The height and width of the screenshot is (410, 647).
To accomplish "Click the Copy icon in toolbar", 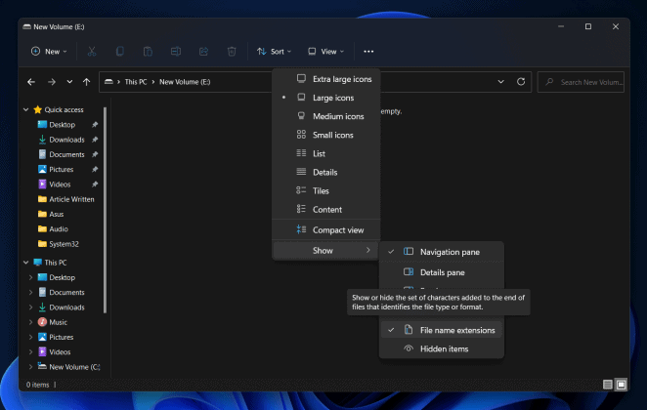I will (119, 52).
